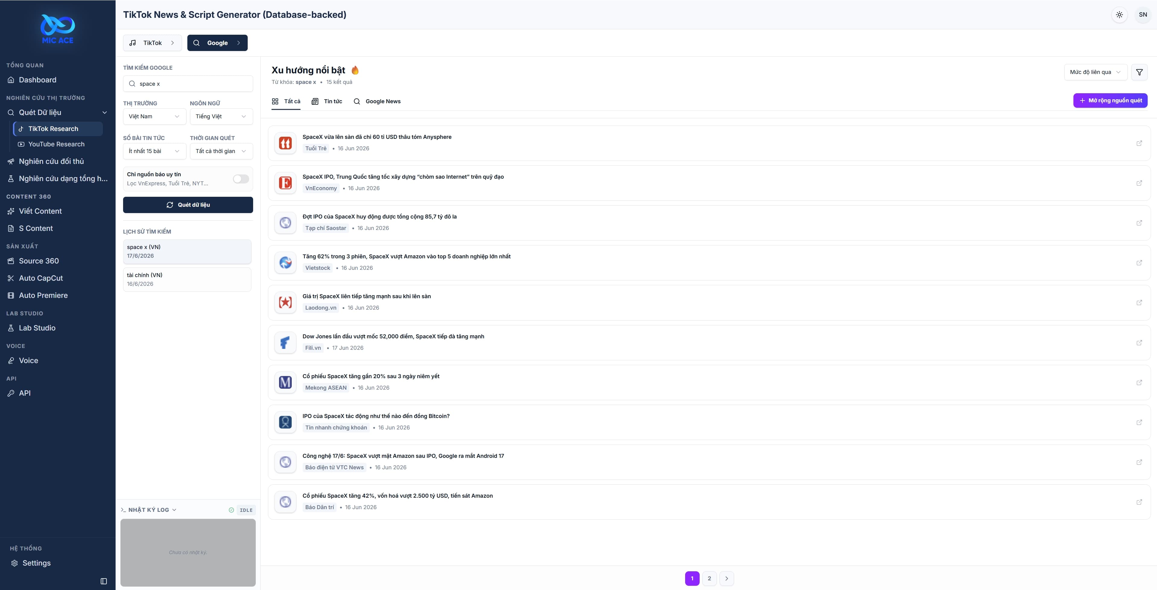Open external link for Fili.vn article
Viewport: 1157px width, 590px height.
(1139, 343)
